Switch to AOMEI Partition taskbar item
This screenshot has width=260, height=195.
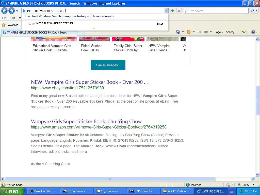[177, 191]
